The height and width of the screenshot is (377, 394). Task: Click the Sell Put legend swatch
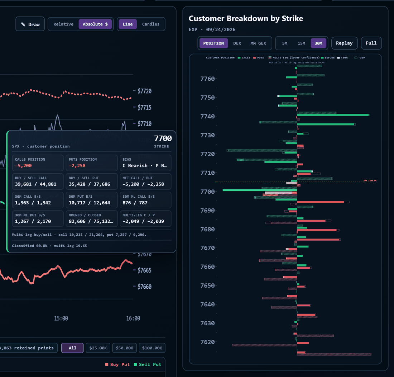(135, 364)
